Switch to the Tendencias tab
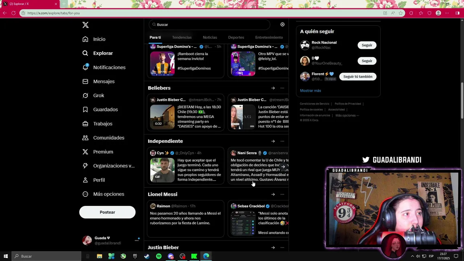 182,37
